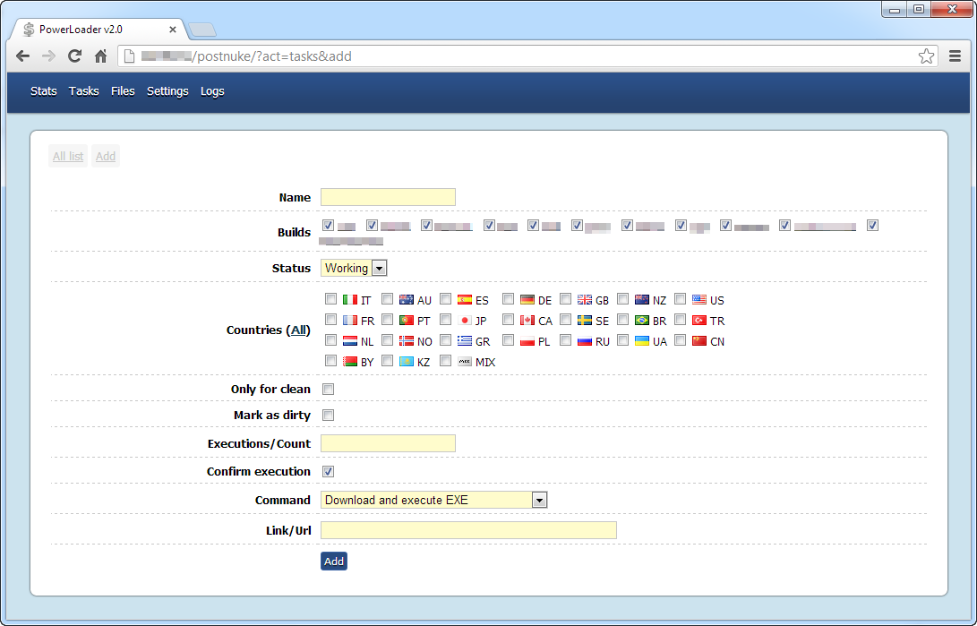Click the US flag icon
Screen dimensions: 977x626
tap(699, 300)
